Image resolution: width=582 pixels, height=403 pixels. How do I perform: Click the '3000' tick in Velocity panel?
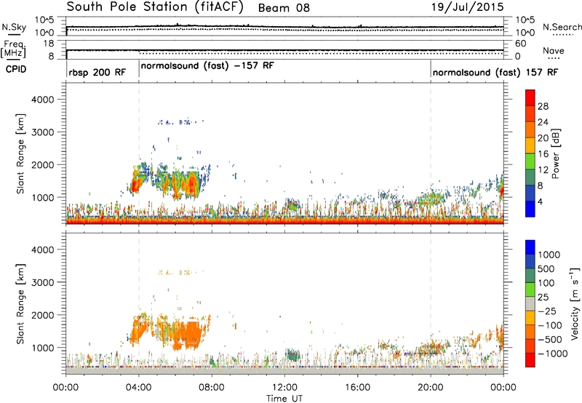42,282
